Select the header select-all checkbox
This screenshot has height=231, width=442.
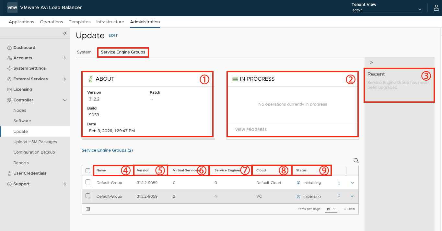click(88, 171)
